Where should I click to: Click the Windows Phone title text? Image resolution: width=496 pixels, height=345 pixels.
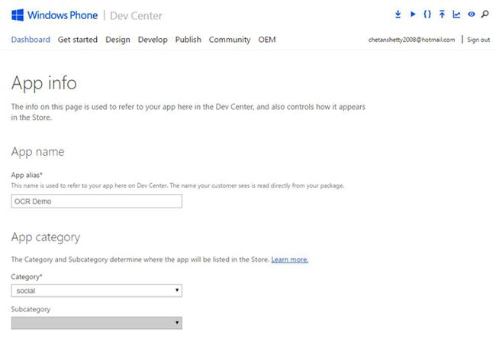(x=63, y=15)
